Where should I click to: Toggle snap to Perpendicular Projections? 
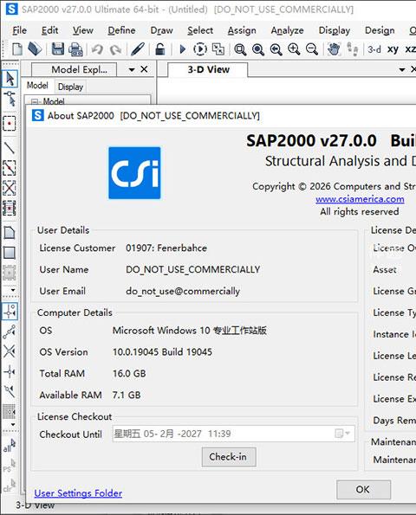[10, 371]
